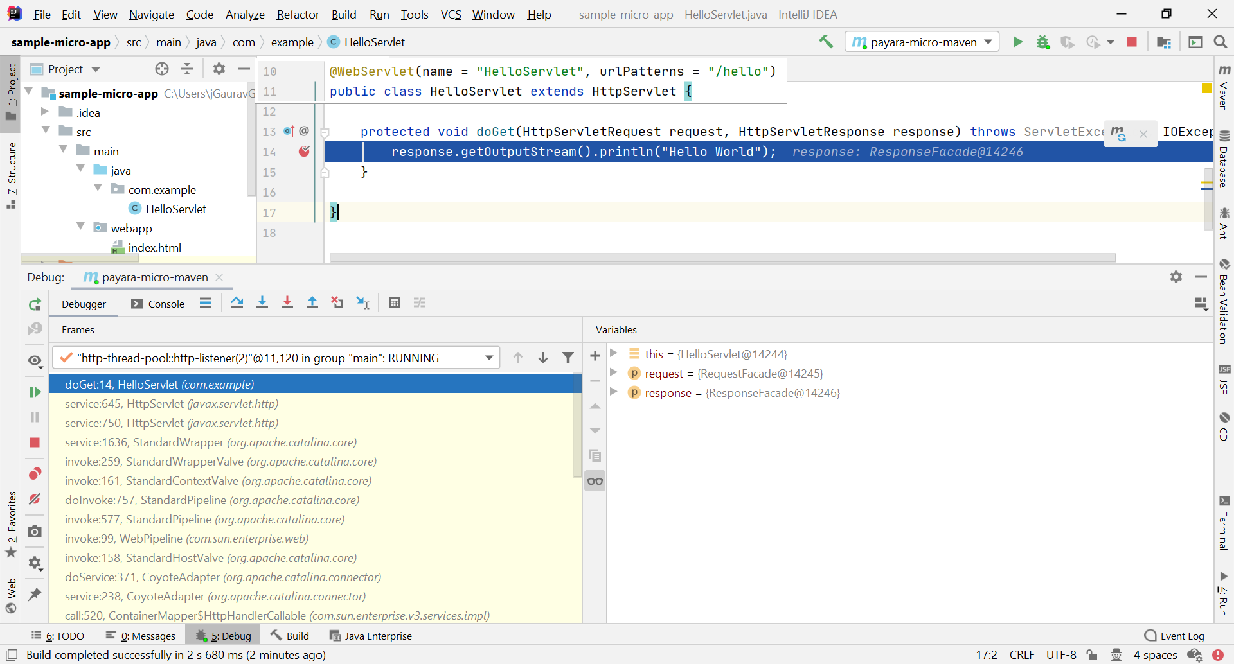1234x664 pixels.
Task: Open the Refactor menu
Action: tap(298, 14)
